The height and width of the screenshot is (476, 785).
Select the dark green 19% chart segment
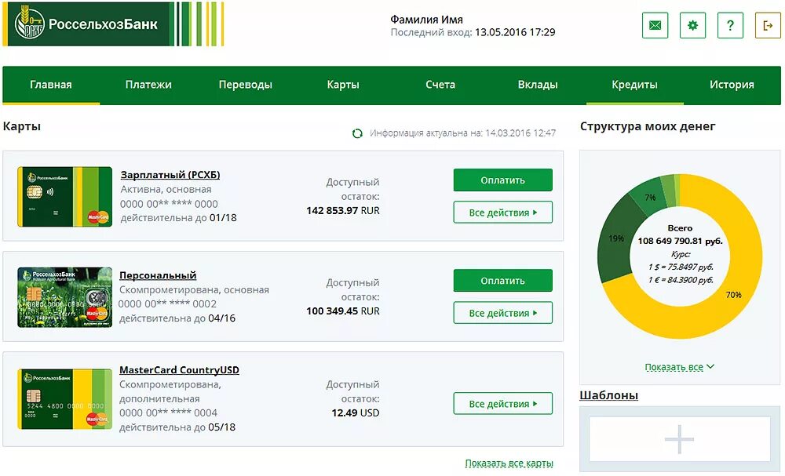point(615,239)
